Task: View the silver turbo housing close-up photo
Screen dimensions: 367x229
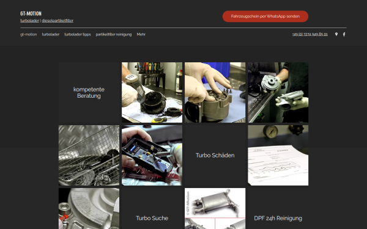Action: pyautogui.click(x=89, y=209)
